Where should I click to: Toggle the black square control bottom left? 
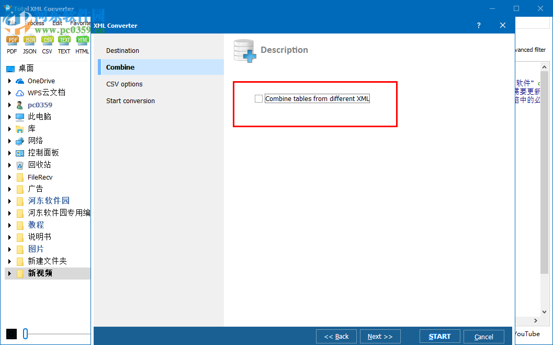12,333
